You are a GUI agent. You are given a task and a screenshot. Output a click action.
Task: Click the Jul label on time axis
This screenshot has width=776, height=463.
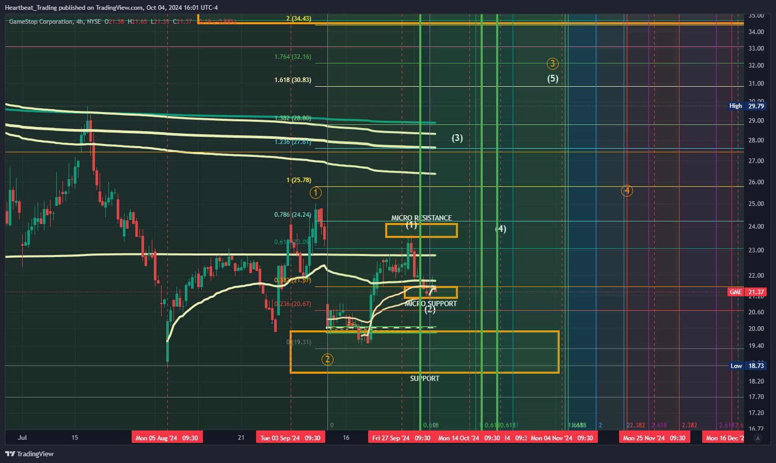click(22, 438)
